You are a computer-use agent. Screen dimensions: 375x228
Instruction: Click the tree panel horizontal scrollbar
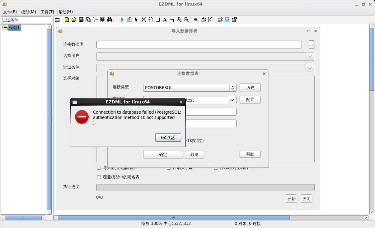(23, 218)
